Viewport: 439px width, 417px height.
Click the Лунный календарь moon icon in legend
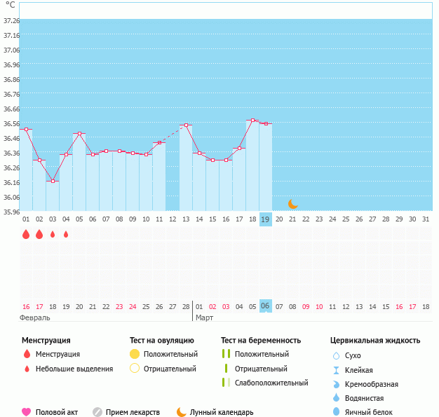pyautogui.click(x=182, y=412)
